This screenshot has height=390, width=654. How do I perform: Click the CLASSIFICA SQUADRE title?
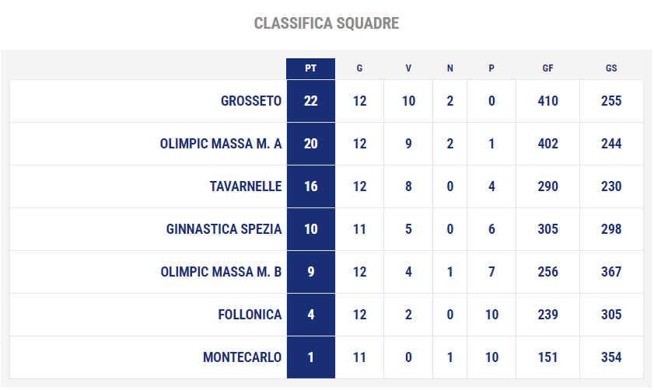[x=327, y=23]
